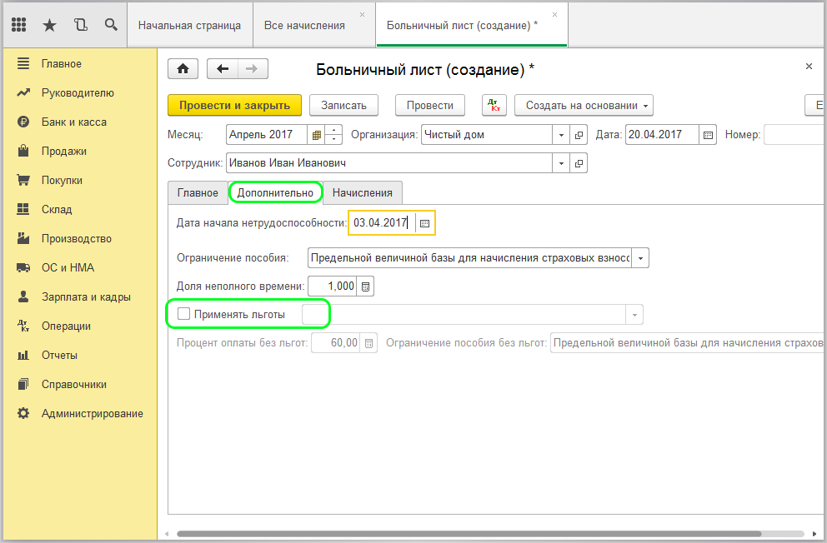Open the history icon in top bar
This screenshot has width=827, height=543.
pyautogui.click(x=80, y=25)
